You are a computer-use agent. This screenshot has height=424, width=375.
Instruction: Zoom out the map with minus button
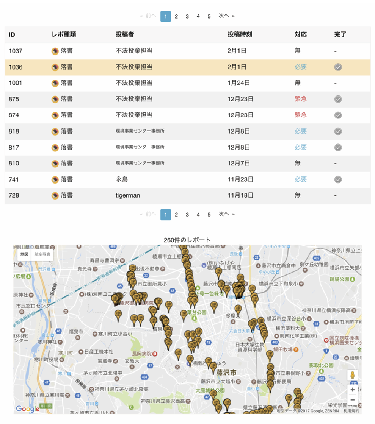pos(353,400)
